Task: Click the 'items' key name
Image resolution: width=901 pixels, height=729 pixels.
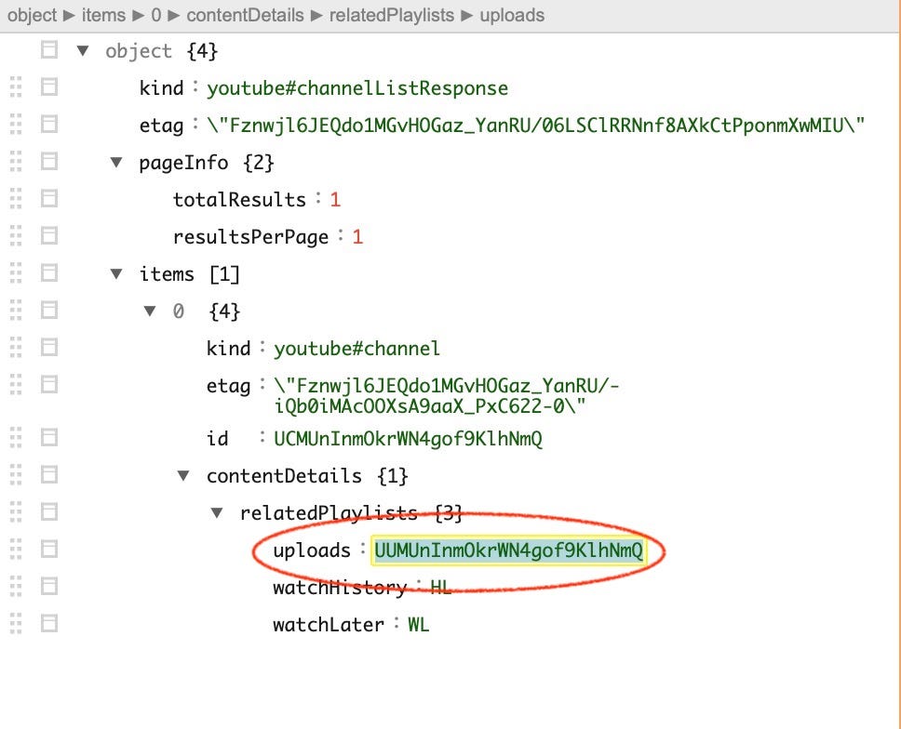Action: click(x=167, y=274)
